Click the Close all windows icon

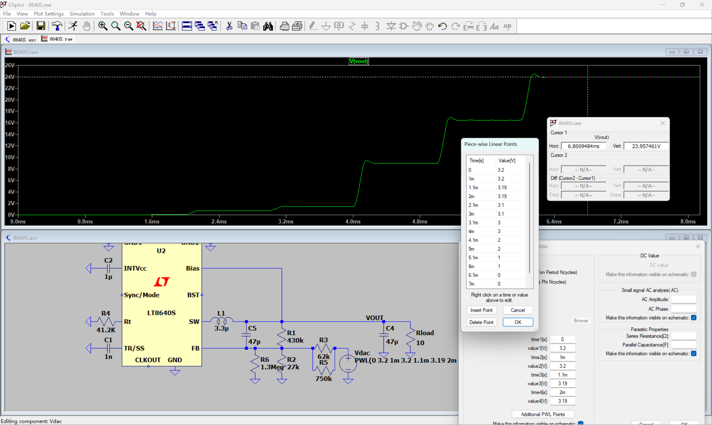click(213, 26)
